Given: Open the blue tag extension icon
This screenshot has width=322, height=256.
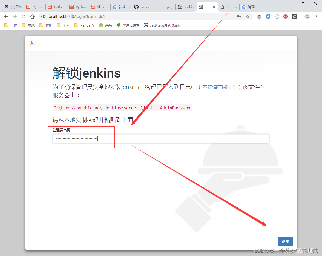Looking at the screenshot, I should point(268,16).
